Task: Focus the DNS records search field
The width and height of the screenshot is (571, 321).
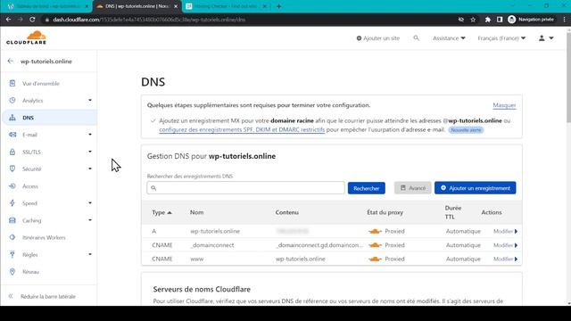Action: (246, 188)
